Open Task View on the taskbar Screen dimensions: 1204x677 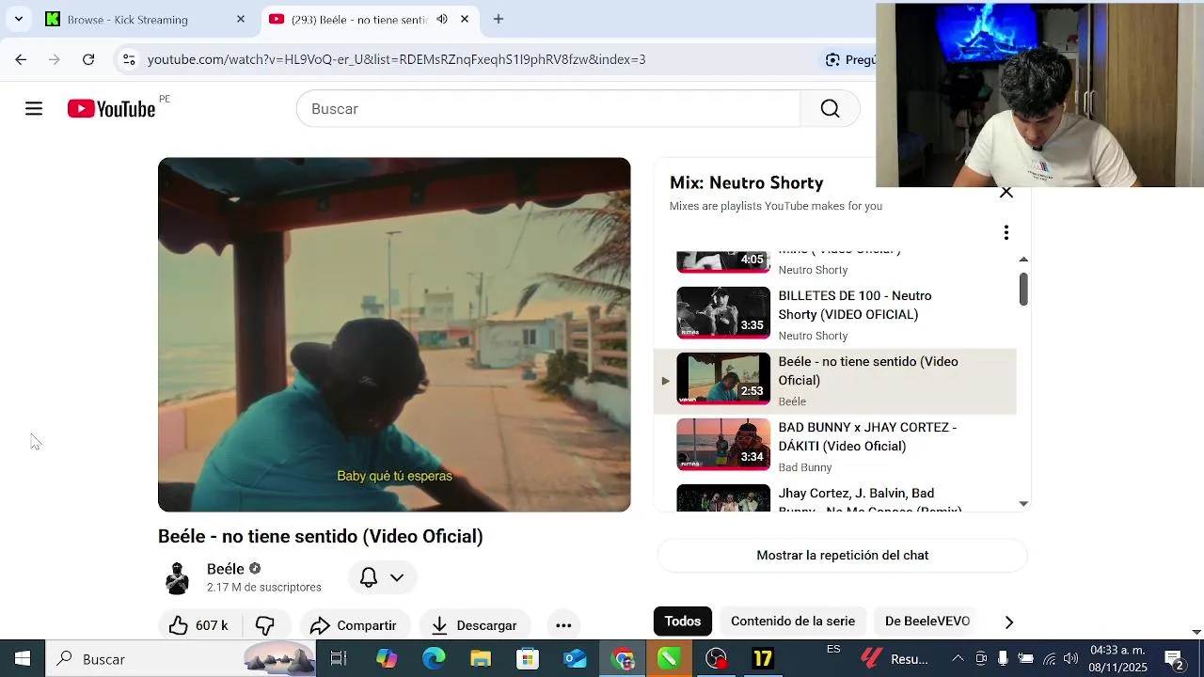pyautogui.click(x=339, y=659)
